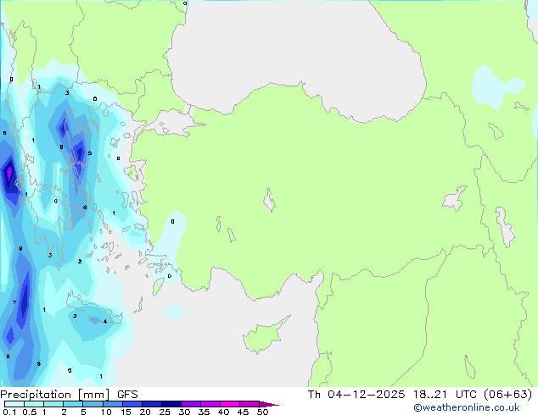The width and height of the screenshot is (538, 415).
Task: Click the map value '7' near bottom-left
Action: [x=14, y=302]
